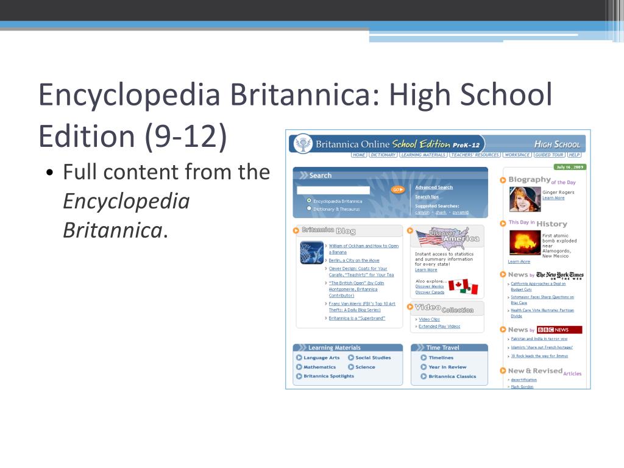Click the blue arrow icon beside Language Arts
The image size is (624, 468).
click(299, 357)
